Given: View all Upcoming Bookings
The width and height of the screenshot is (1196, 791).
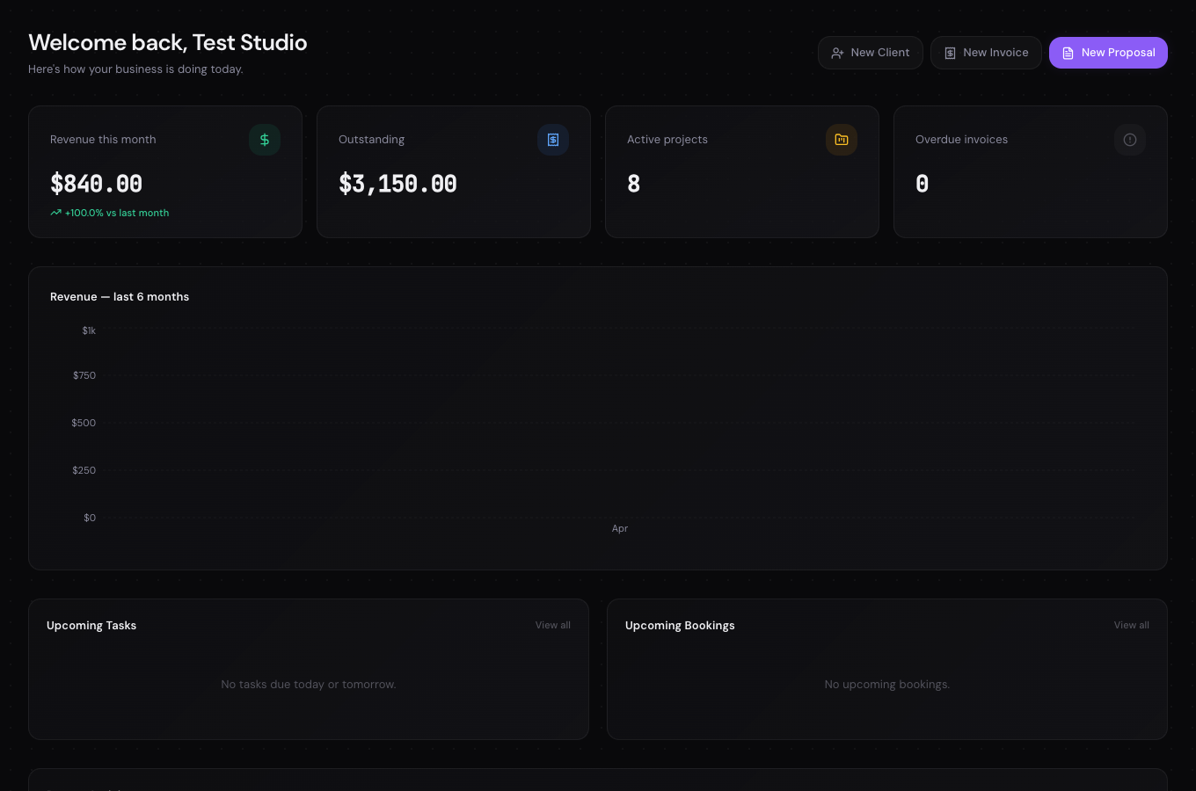Looking at the screenshot, I should [x=1131, y=625].
